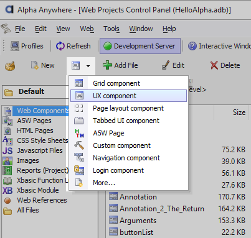The width and height of the screenshot is (251, 238).
Task: Create a New item from toolbar
Action: coord(42,65)
